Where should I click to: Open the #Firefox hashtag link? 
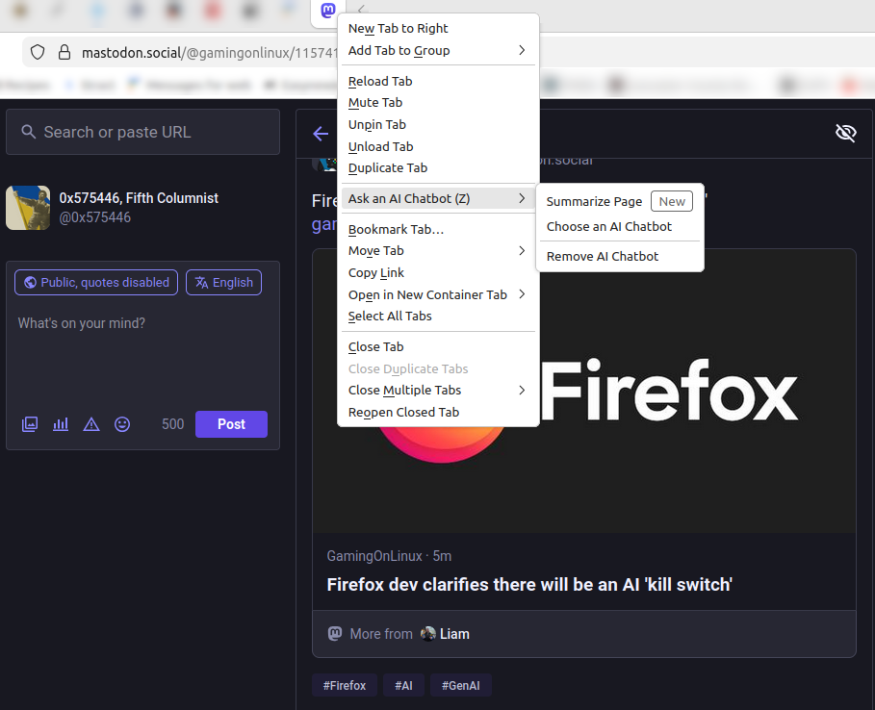[344, 686]
